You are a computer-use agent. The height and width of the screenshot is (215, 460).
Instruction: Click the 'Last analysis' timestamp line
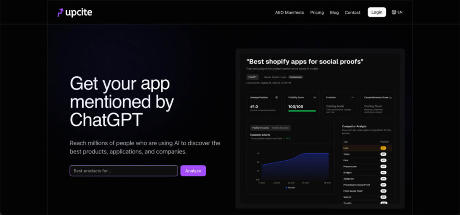pyautogui.click(x=269, y=83)
